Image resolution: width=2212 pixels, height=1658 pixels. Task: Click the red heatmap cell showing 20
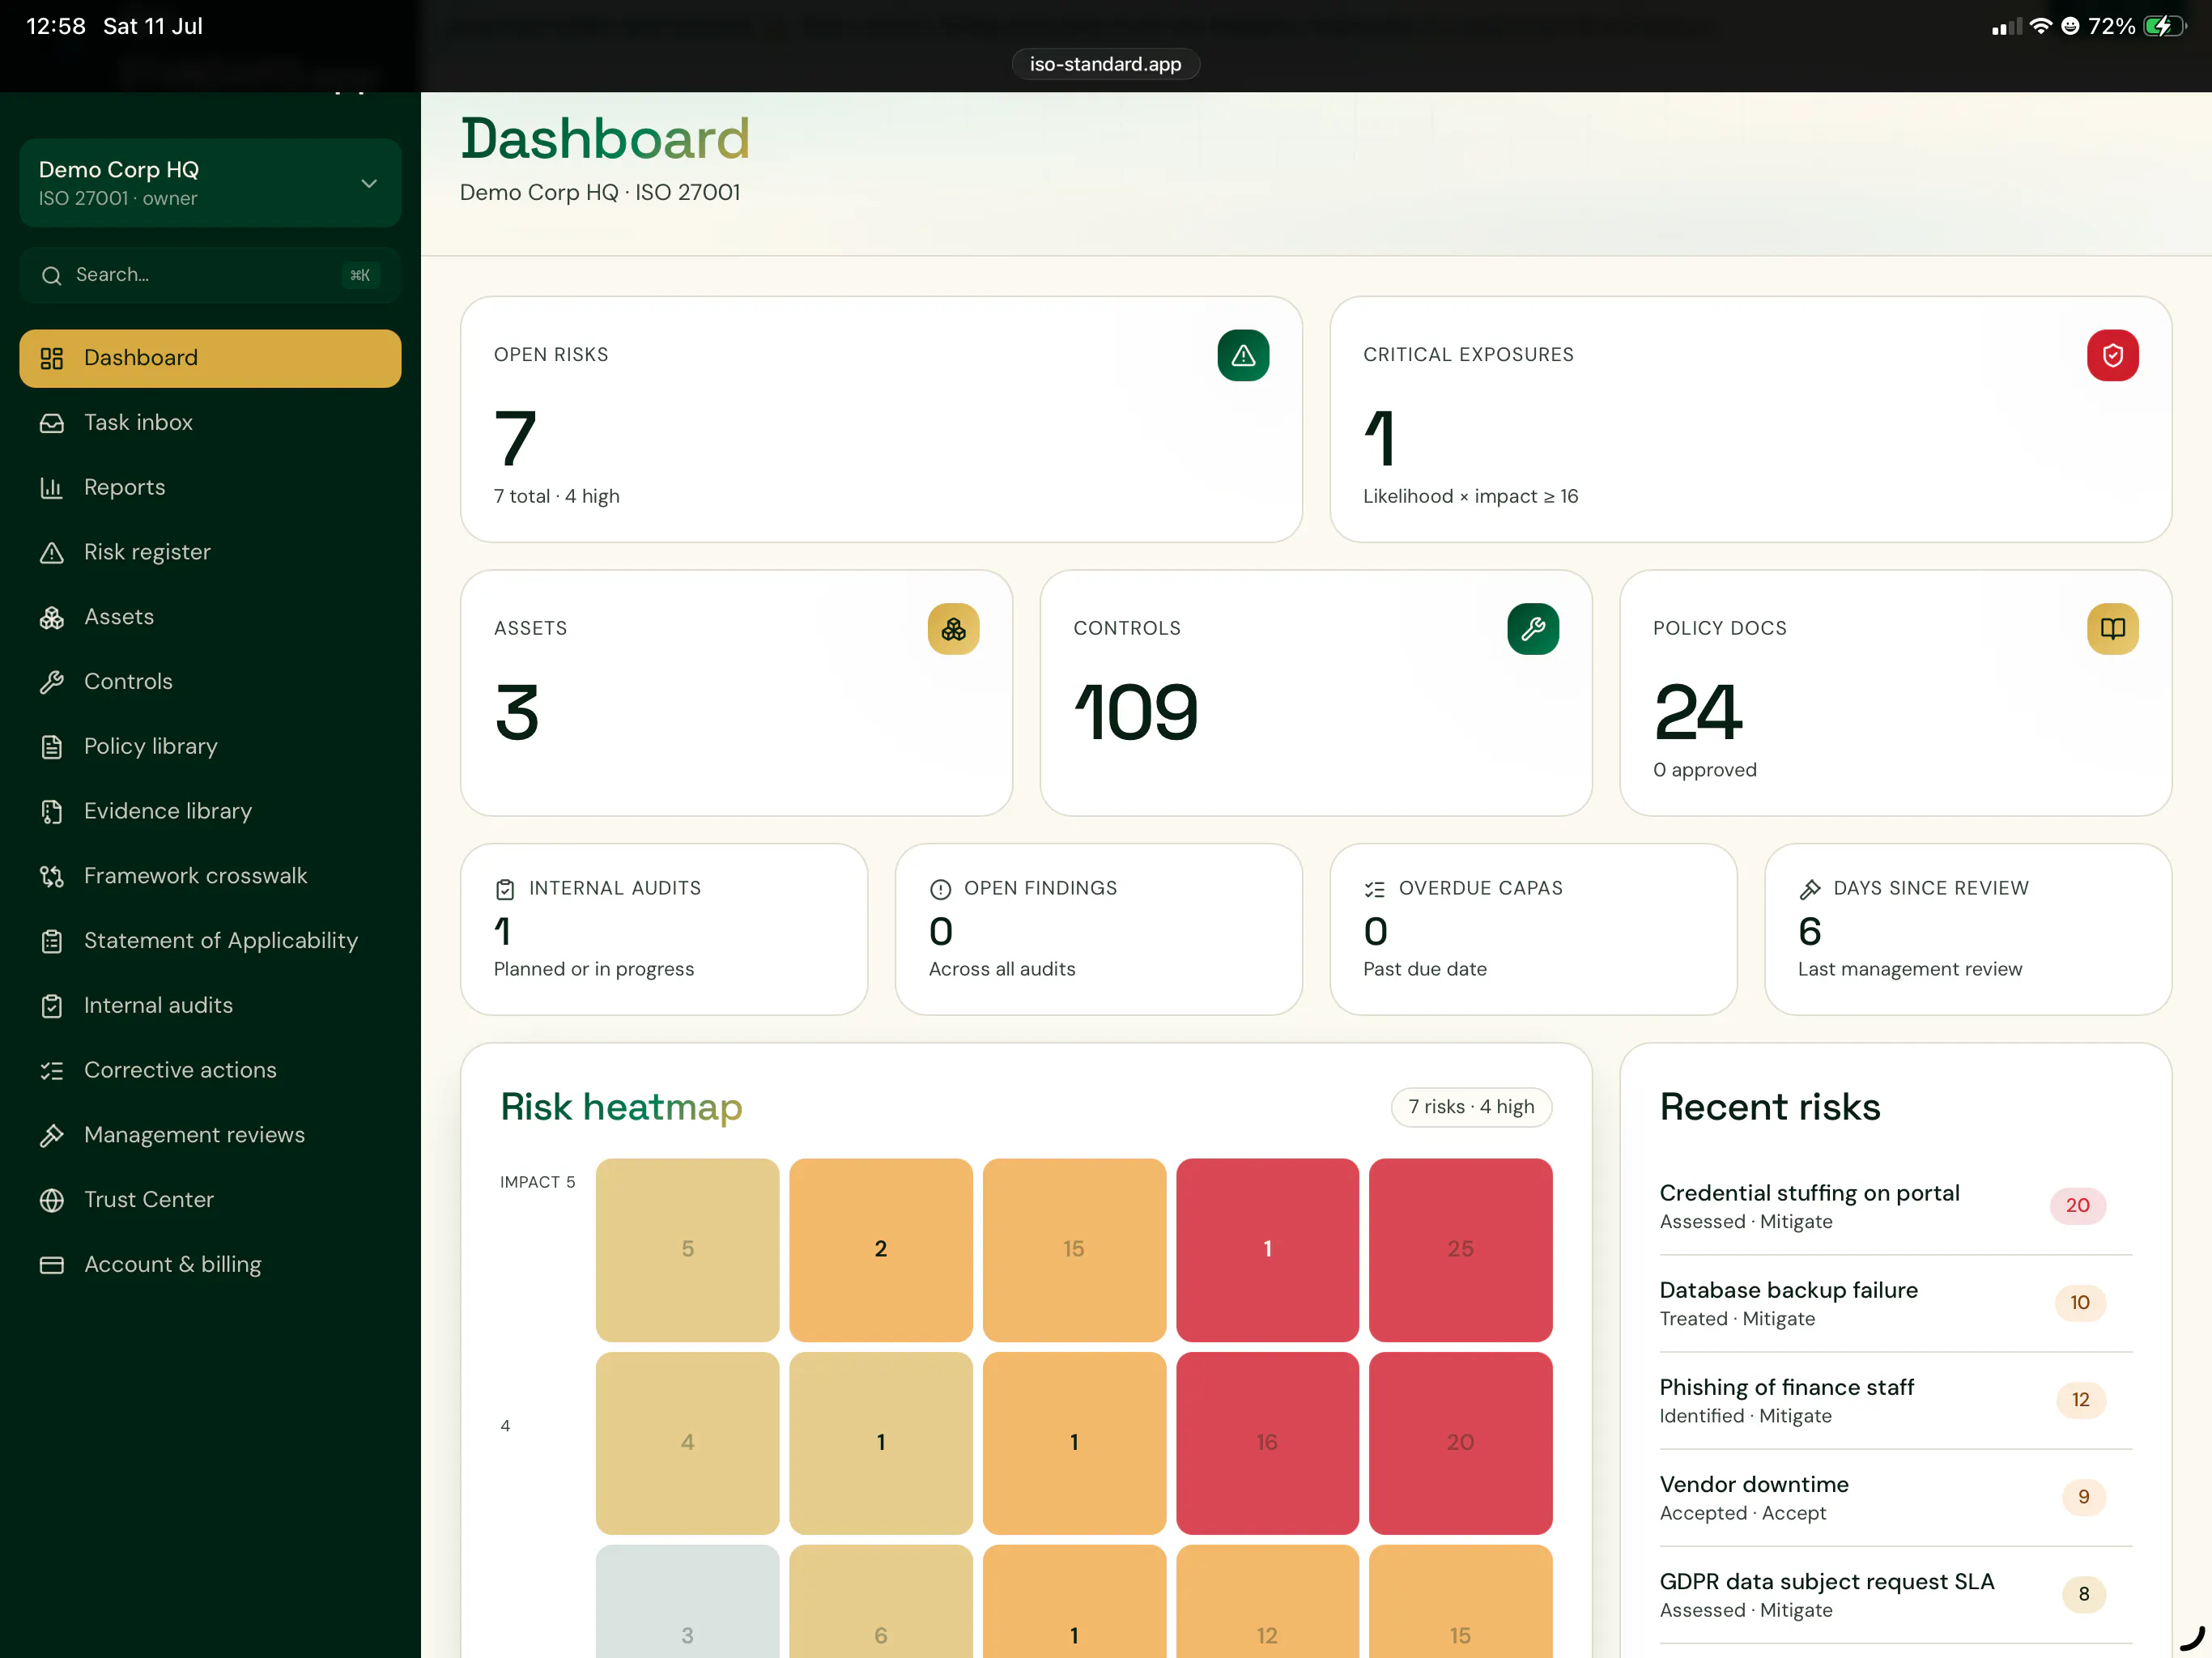coord(1460,1443)
